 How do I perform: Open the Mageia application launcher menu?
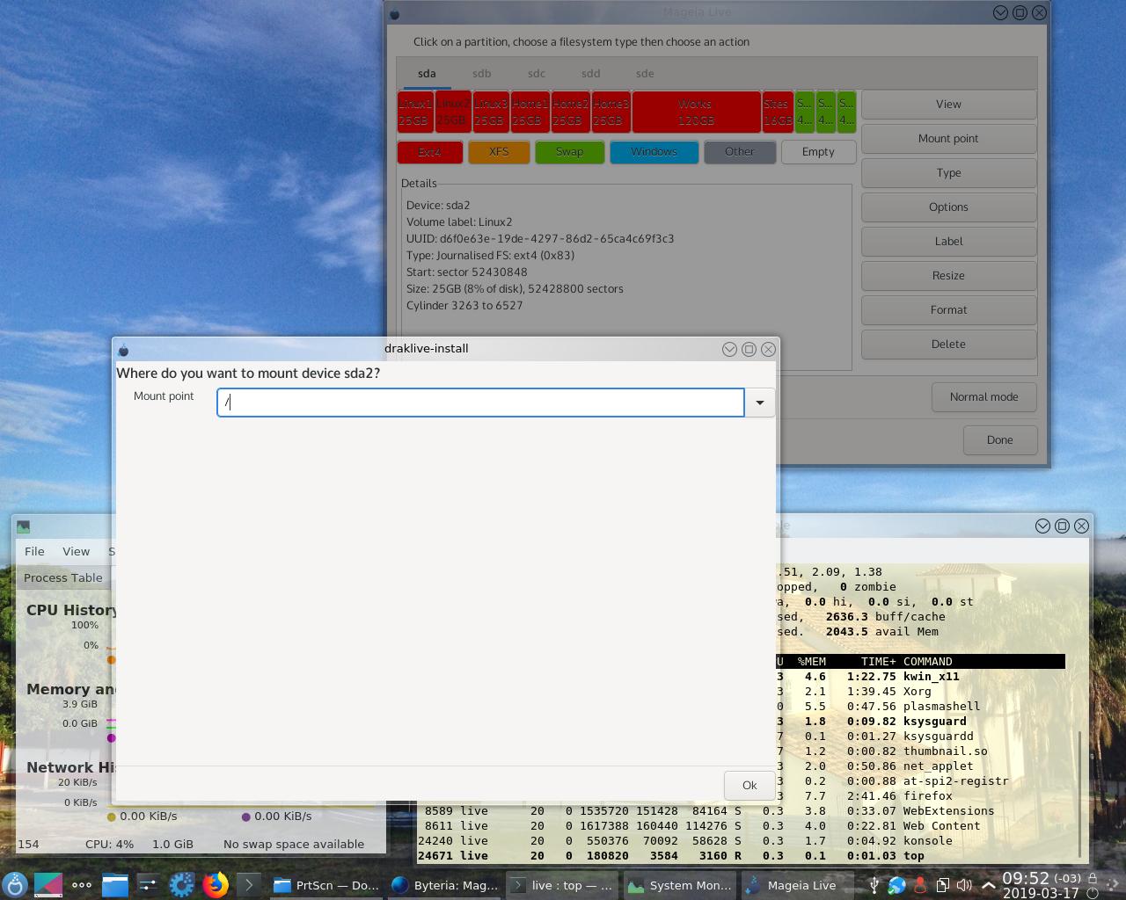(x=15, y=885)
